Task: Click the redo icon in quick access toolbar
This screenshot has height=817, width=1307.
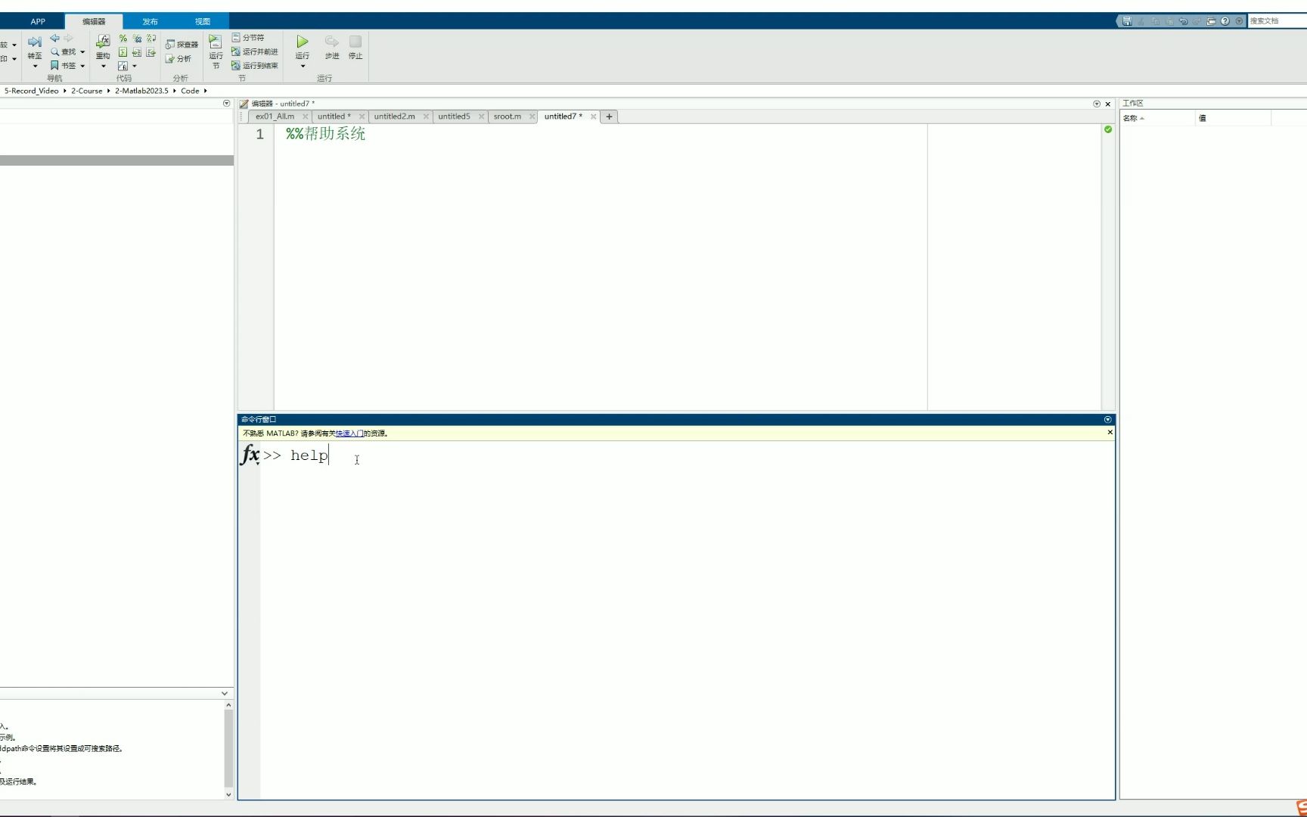Action: [x=1197, y=21]
